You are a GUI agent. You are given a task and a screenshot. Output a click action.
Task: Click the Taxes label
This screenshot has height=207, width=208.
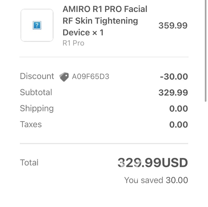click(x=31, y=124)
